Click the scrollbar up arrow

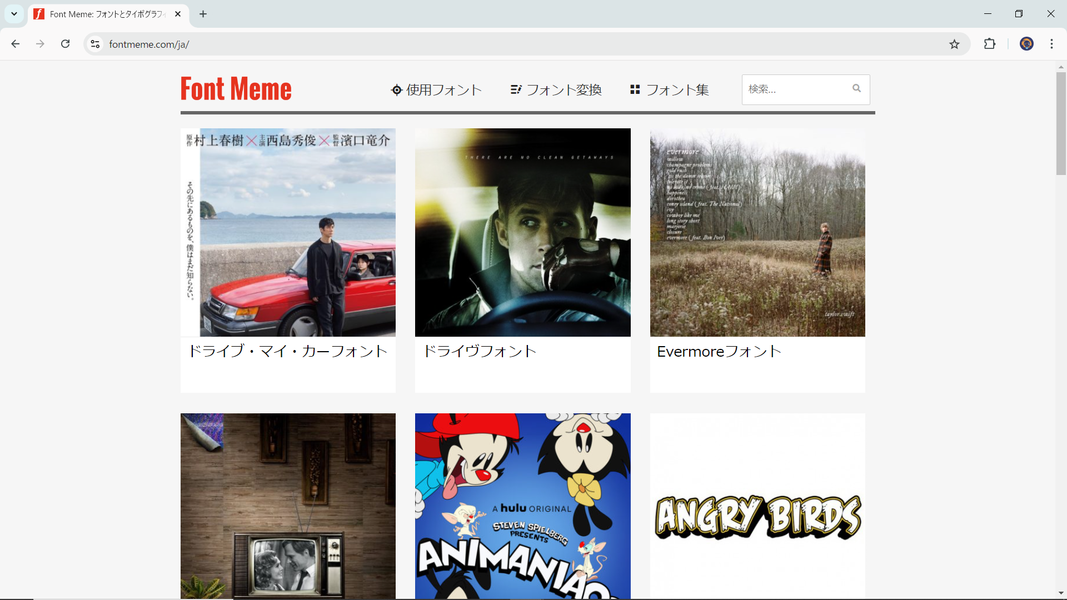point(1061,67)
